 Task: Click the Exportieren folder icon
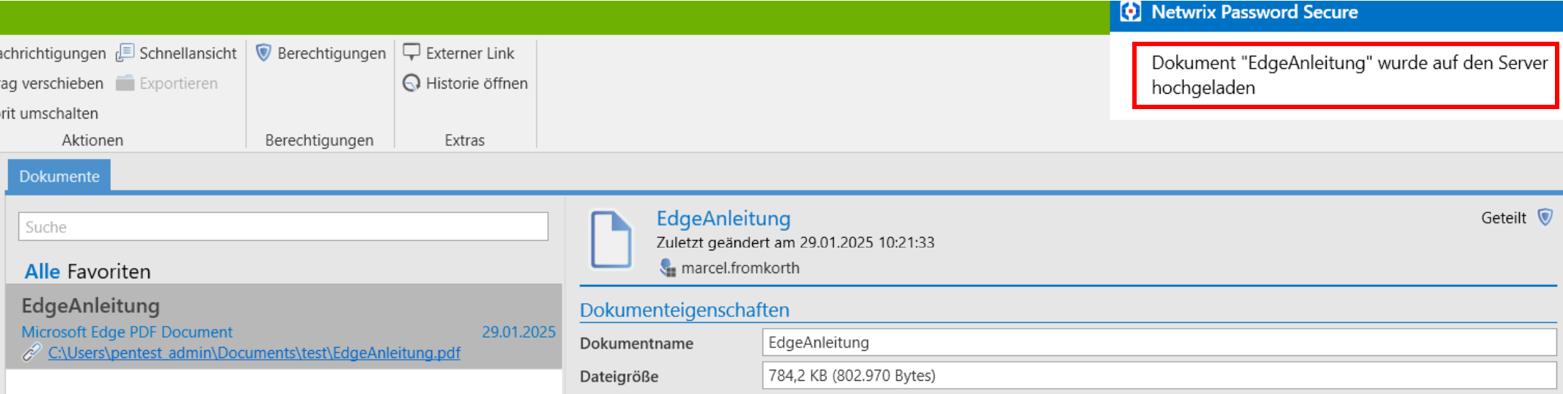[125, 83]
